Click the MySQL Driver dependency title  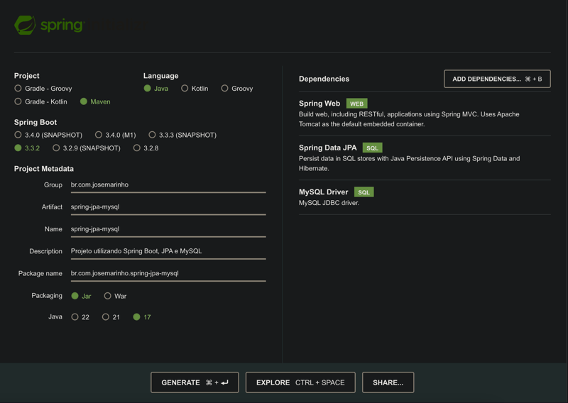click(323, 192)
